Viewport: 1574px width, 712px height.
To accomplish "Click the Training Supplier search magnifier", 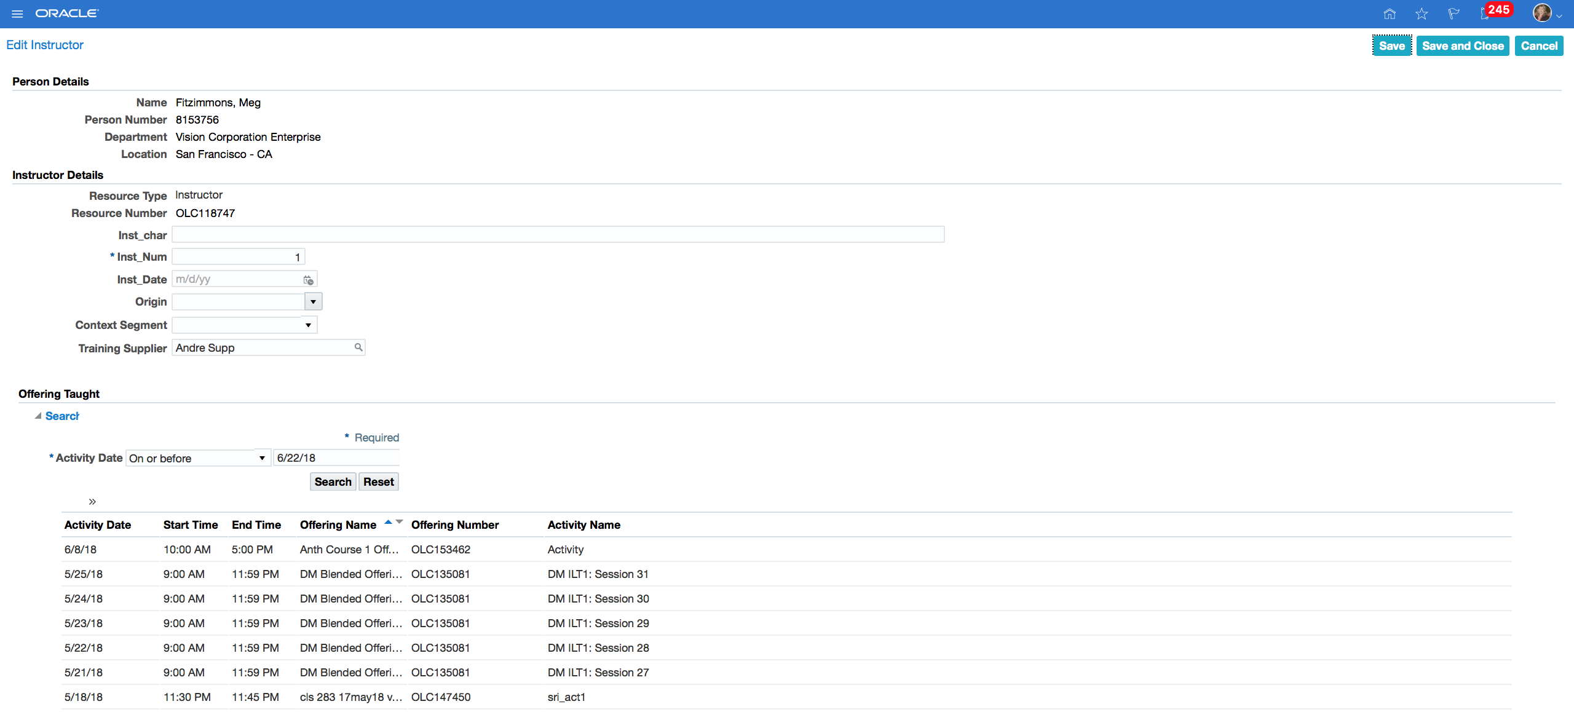I will 358,347.
